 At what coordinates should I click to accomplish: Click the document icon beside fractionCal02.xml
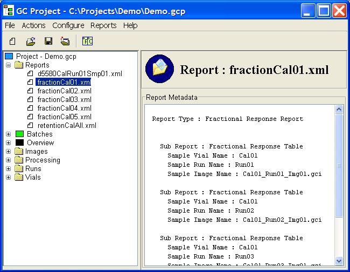tap(30, 91)
